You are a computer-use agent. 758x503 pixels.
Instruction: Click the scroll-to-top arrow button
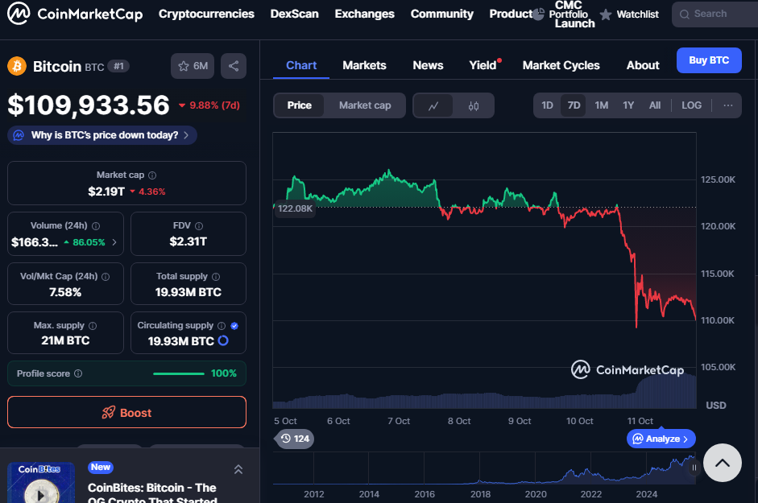[x=722, y=463]
